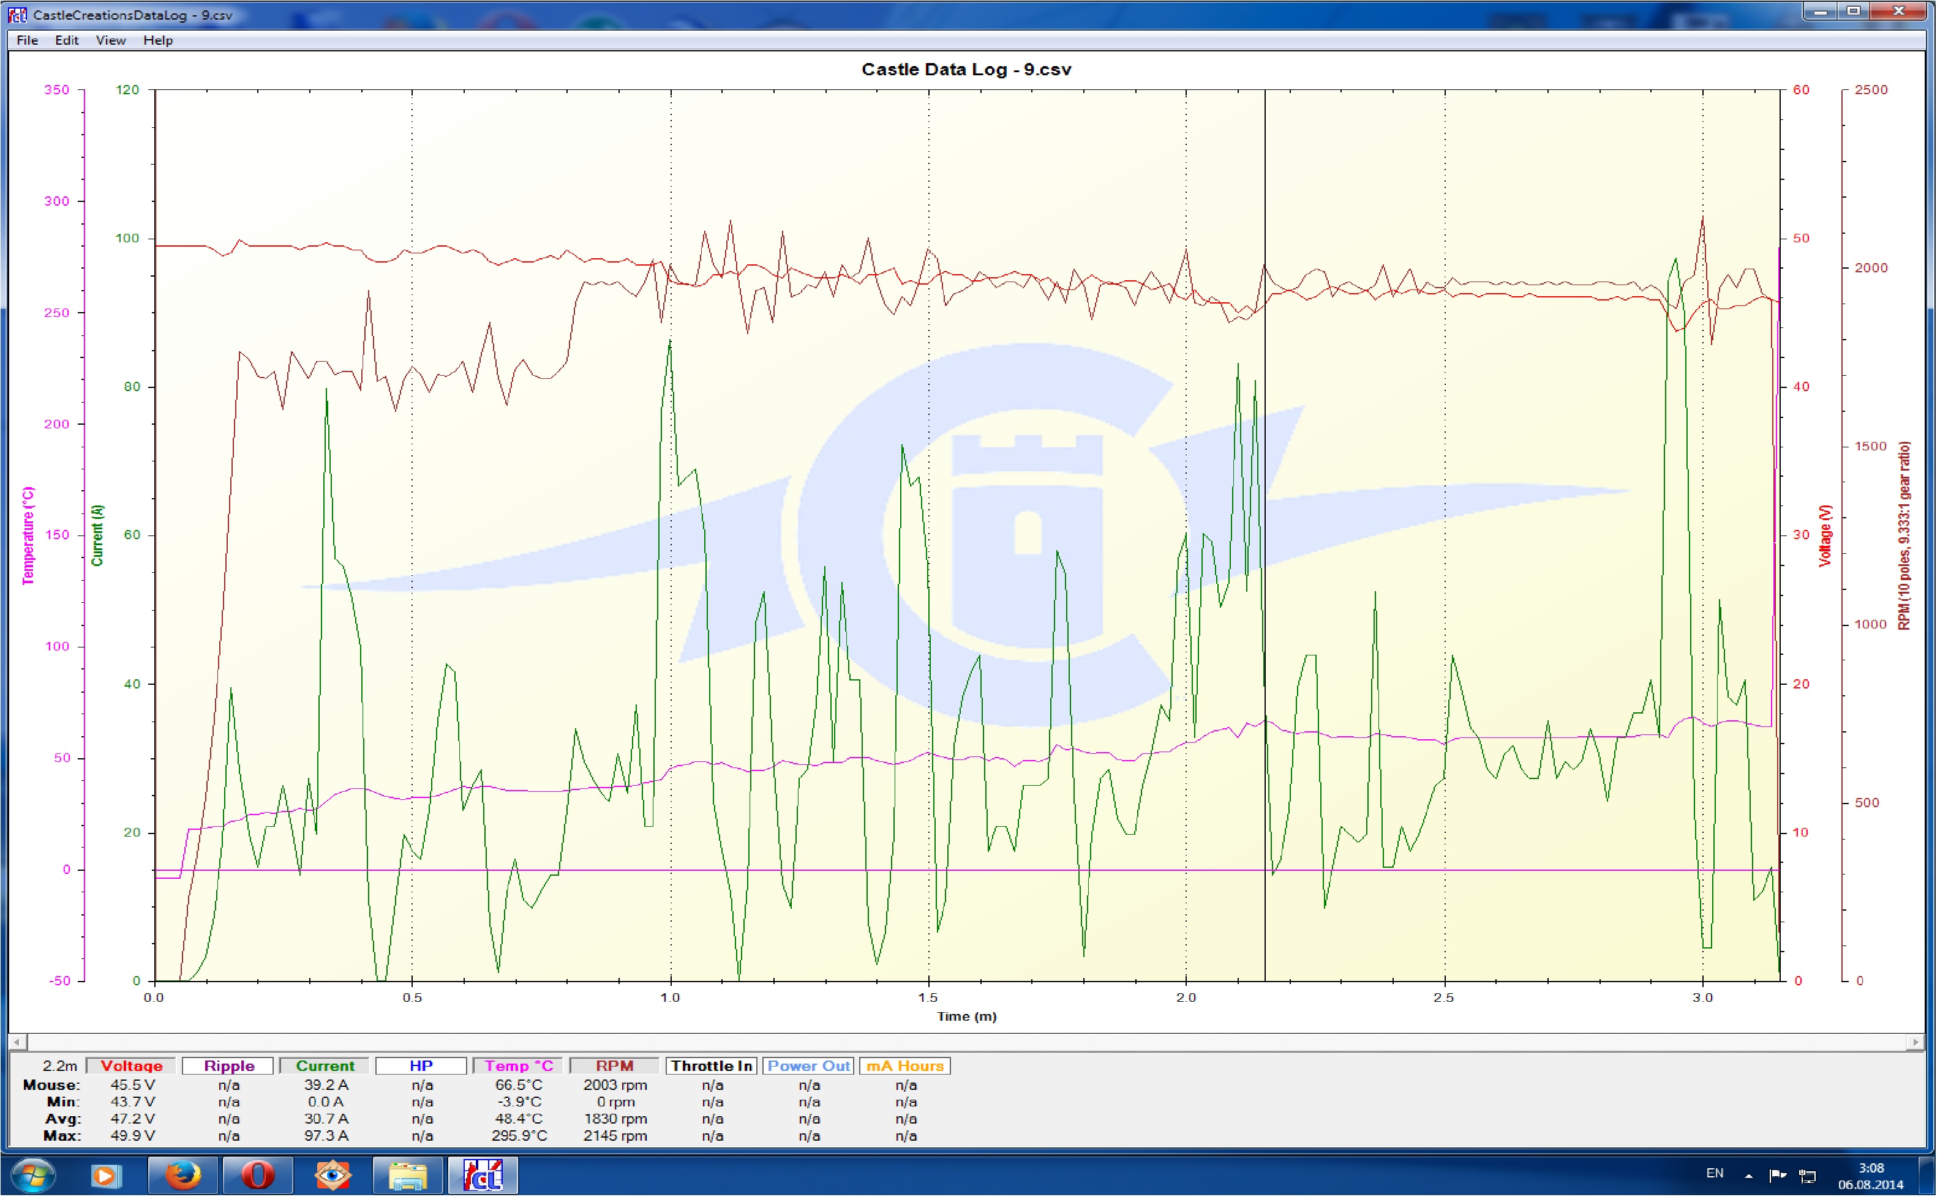This screenshot has height=1197, width=1951.
Task: Toggle the Power Out series button
Action: [x=808, y=1065]
